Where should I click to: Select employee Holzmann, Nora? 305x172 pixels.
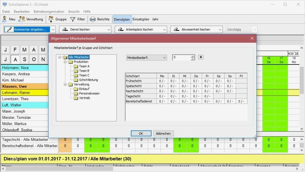pyautogui.click(x=25, y=68)
